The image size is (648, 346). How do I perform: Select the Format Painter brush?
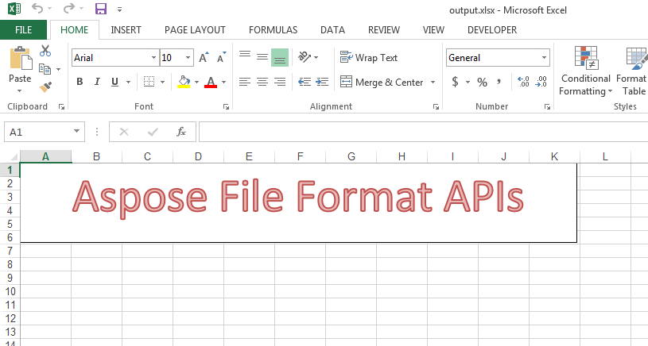(x=45, y=86)
